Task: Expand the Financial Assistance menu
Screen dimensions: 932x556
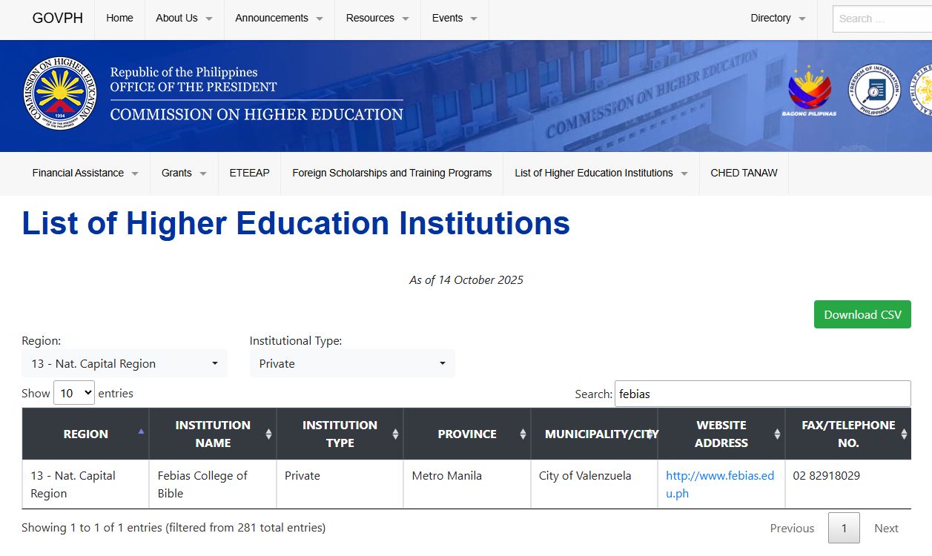Action: [85, 173]
